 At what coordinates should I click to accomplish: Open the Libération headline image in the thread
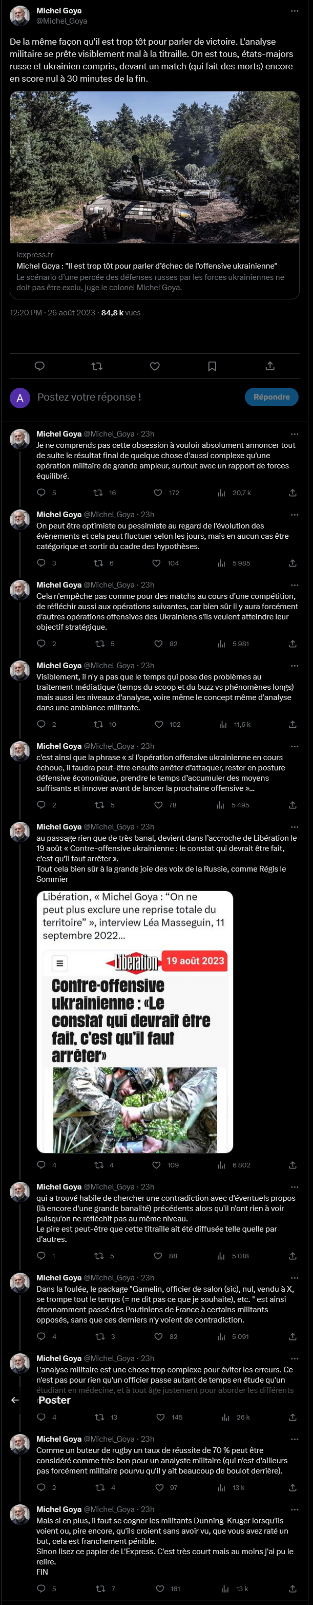tap(135, 1021)
